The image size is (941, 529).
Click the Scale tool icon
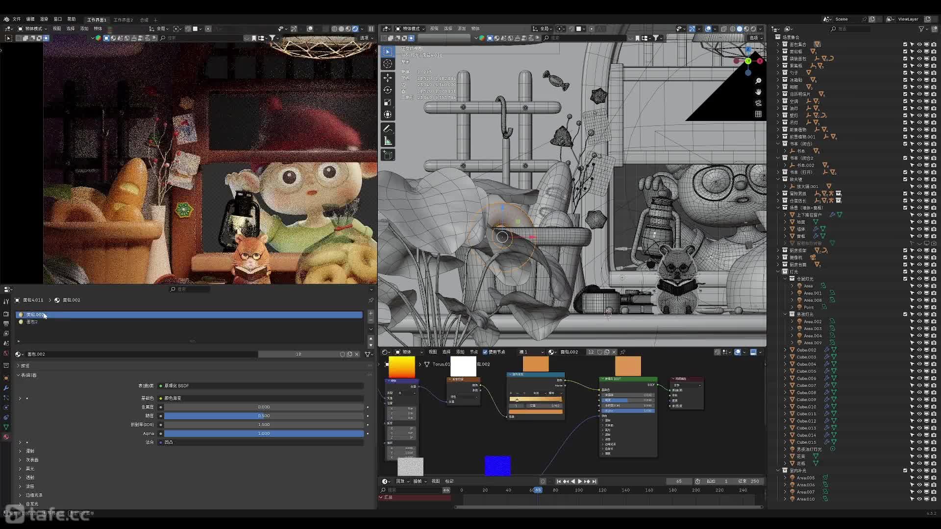[388, 102]
